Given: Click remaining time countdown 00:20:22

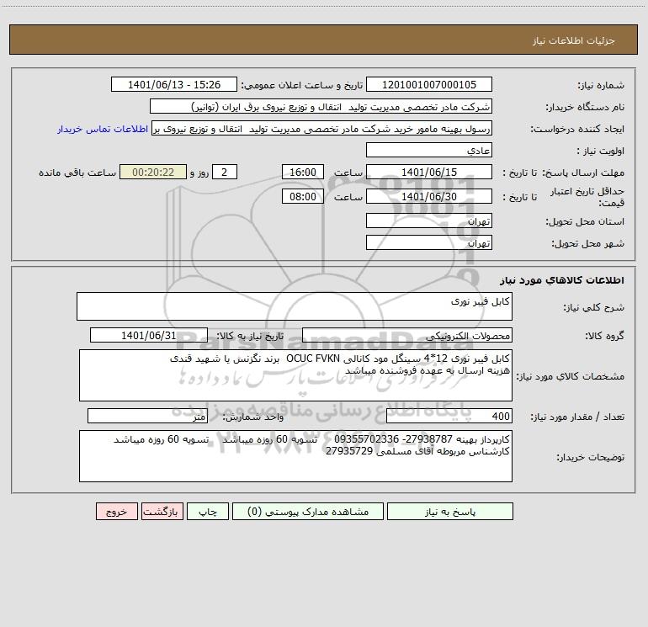Looking at the screenshot, I should [153, 172].
